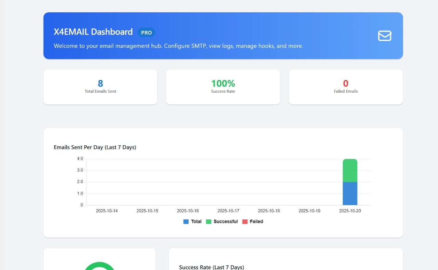Open the Total Emails Sent stat card
This screenshot has height=270, width=438.
(100, 87)
